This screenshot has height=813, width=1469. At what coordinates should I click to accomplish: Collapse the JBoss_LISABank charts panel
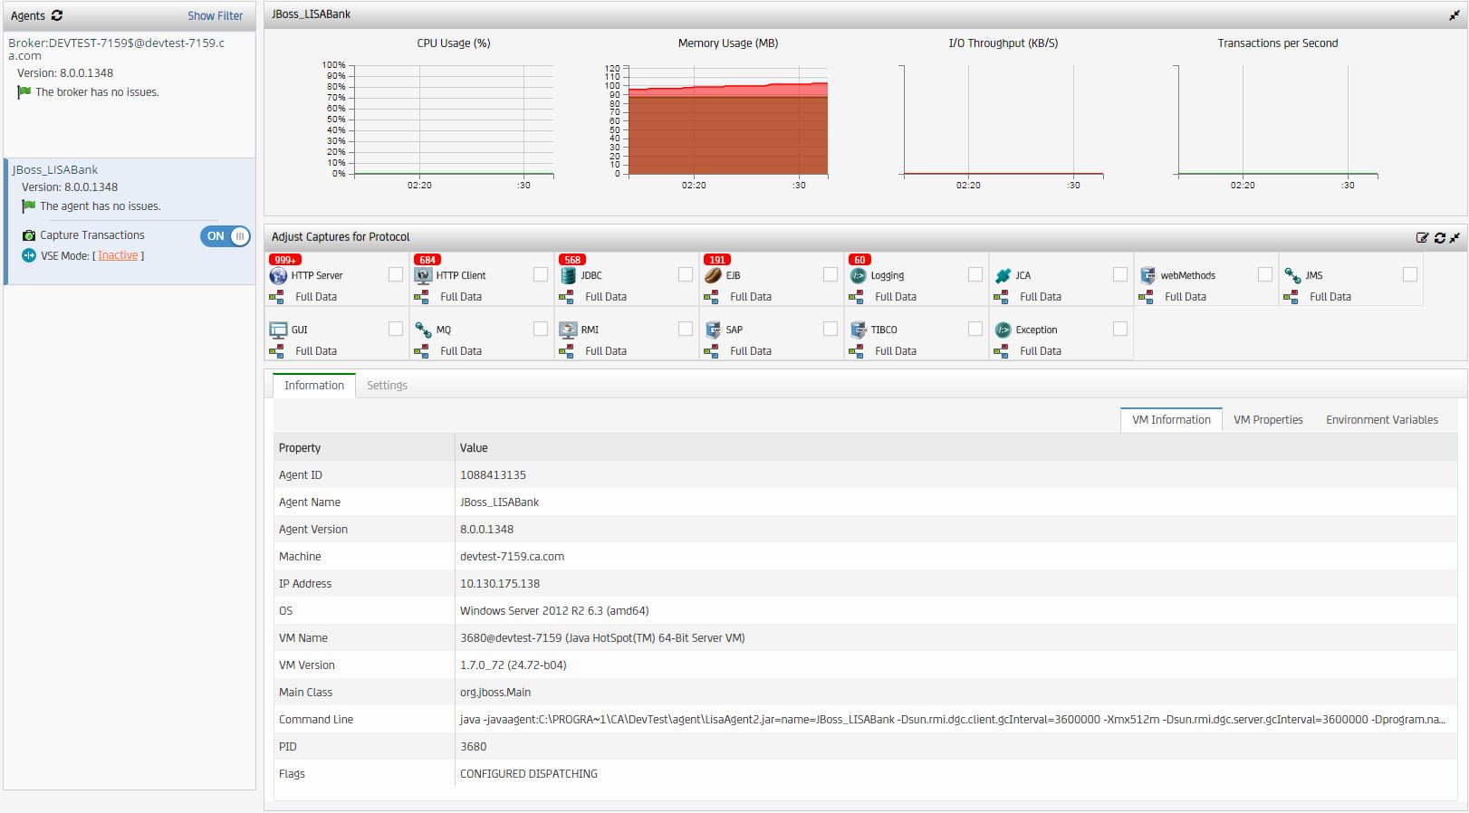(x=1455, y=15)
